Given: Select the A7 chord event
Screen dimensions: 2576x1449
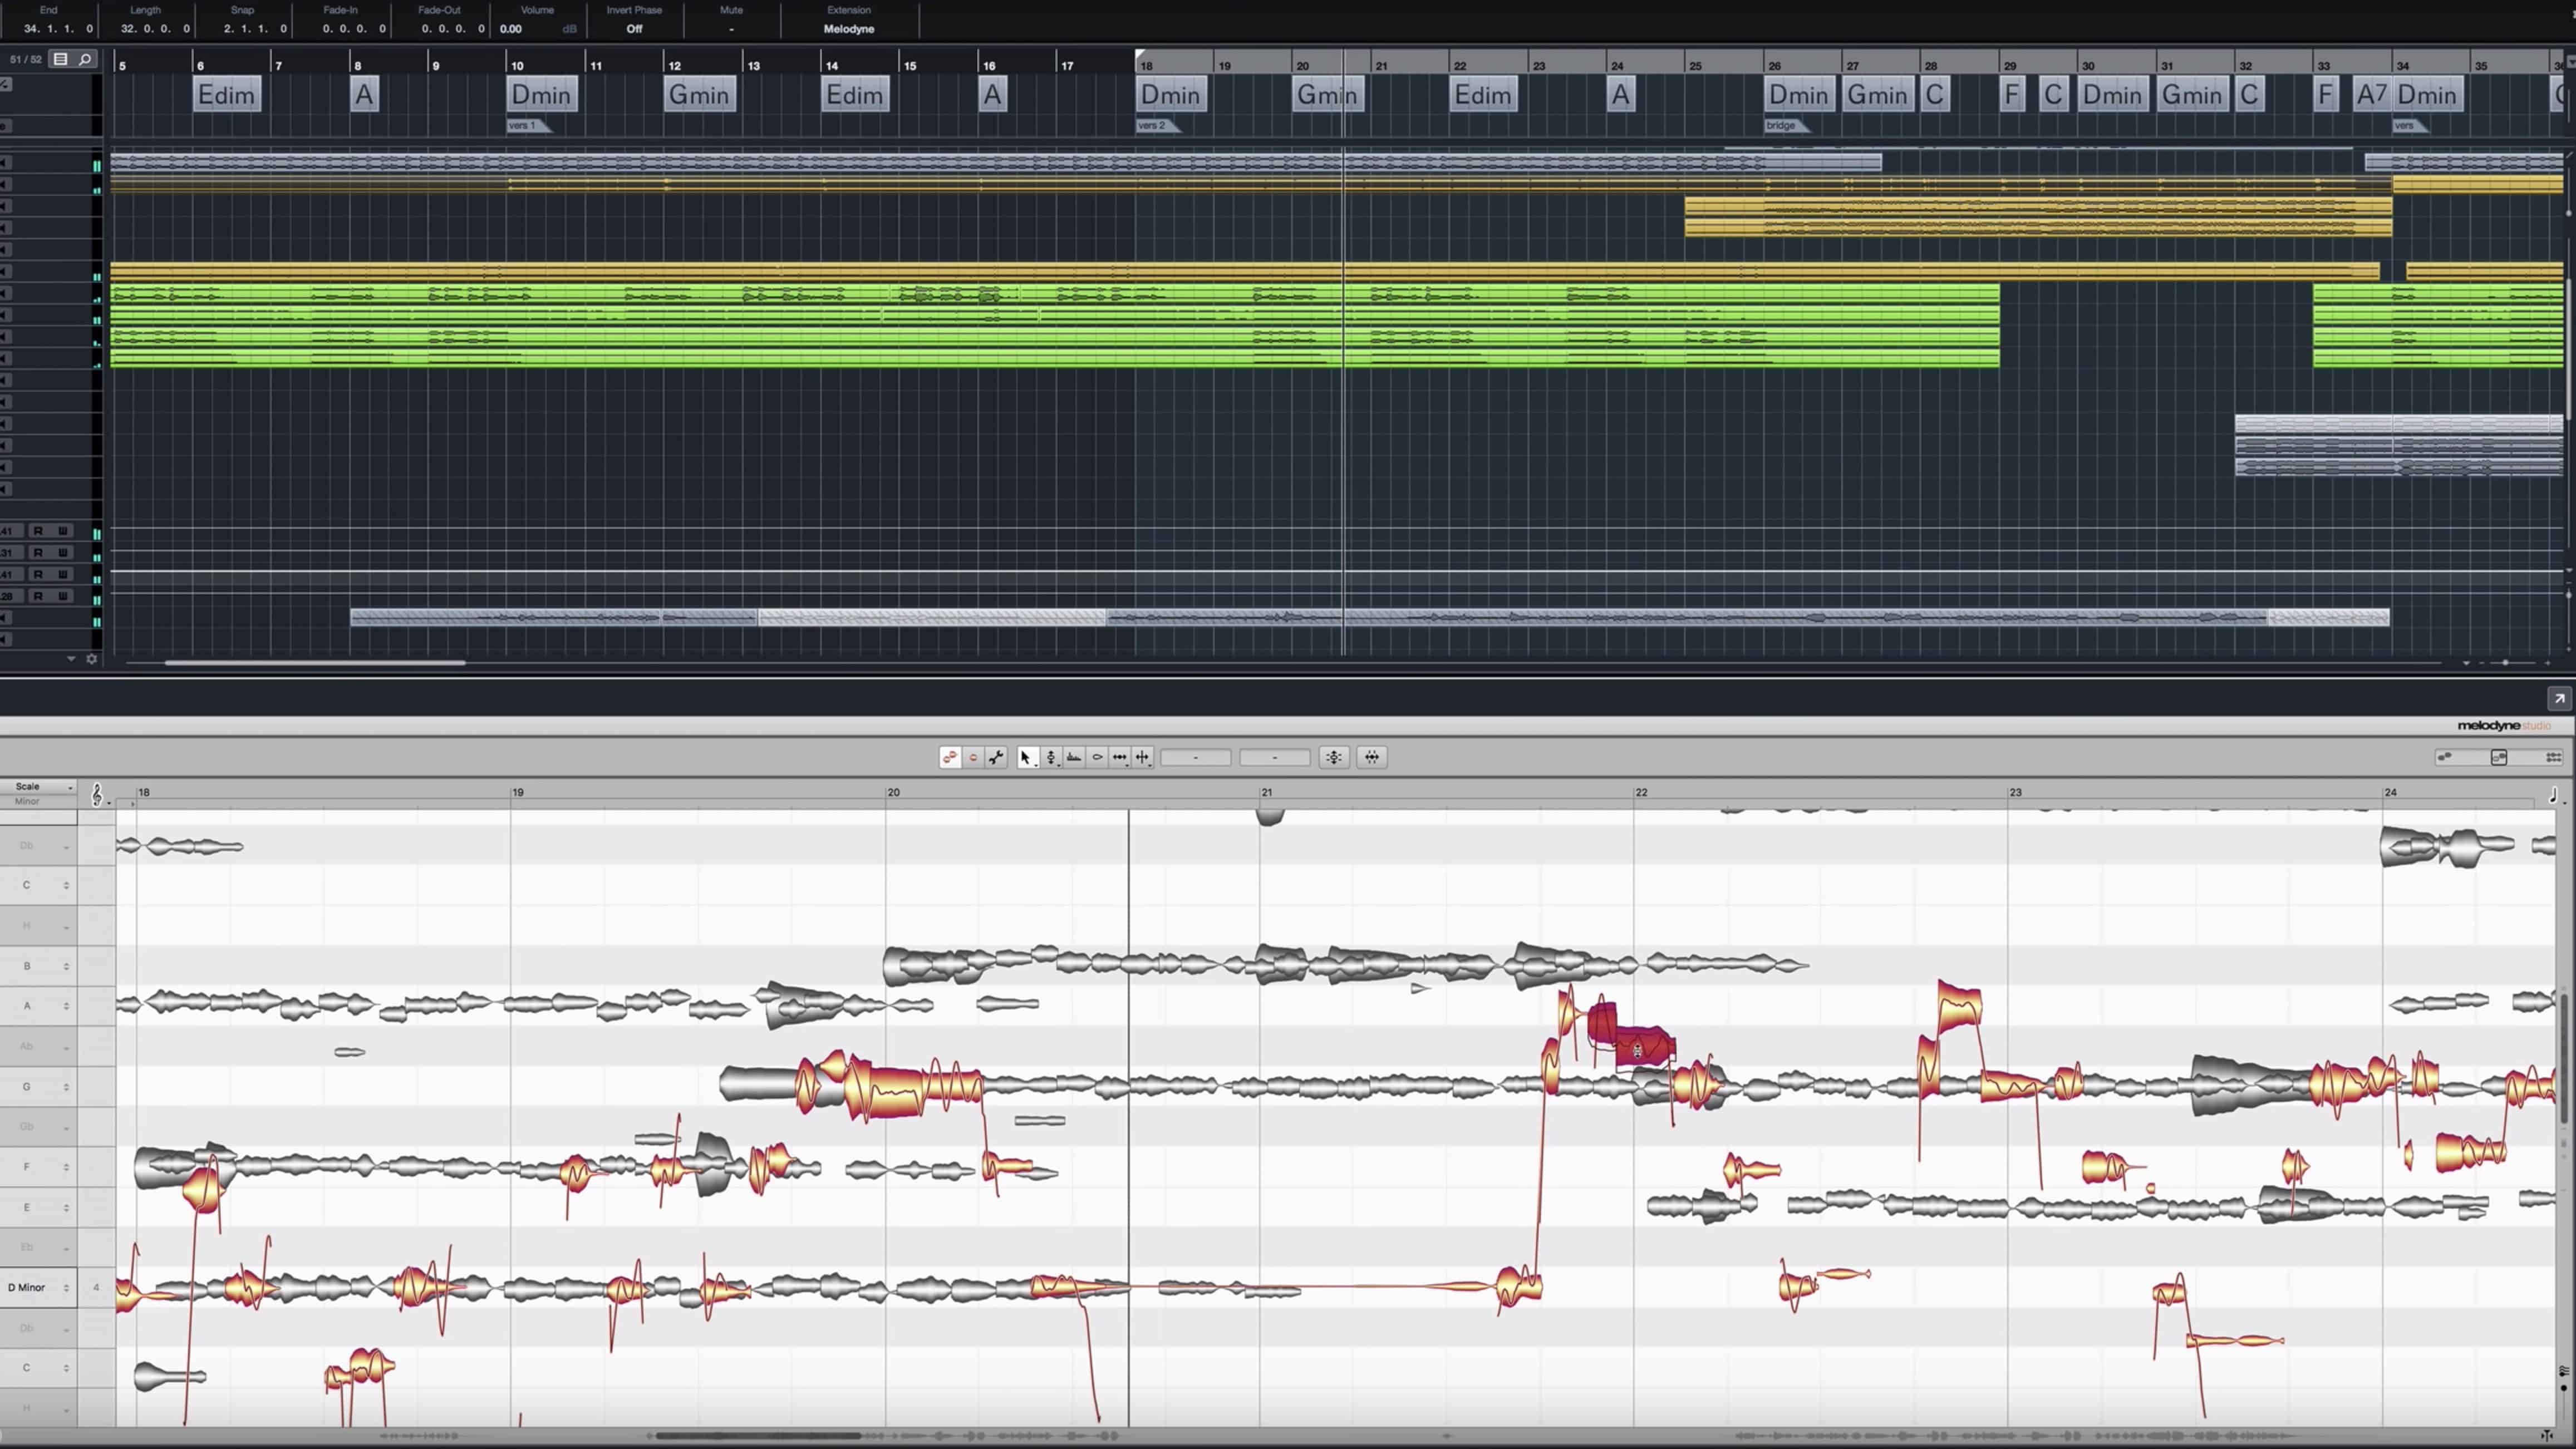Looking at the screenshot, I should [2372, 95].
